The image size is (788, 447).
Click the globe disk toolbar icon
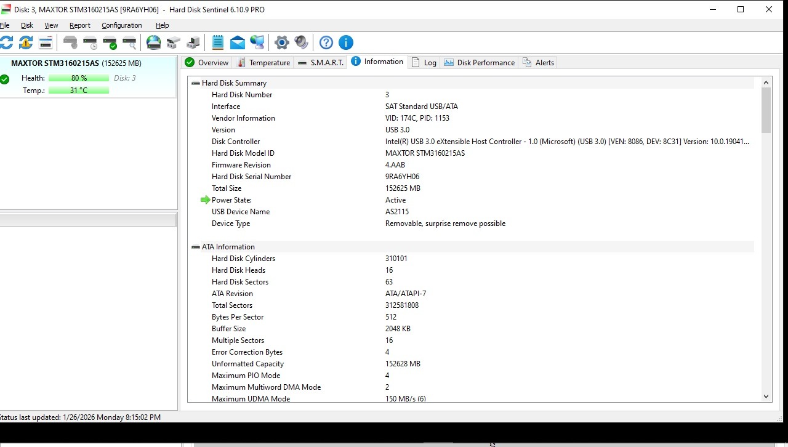pos(153,42)
